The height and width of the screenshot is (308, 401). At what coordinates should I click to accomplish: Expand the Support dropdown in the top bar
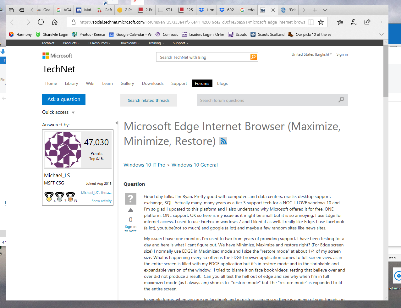pos(180,43)
